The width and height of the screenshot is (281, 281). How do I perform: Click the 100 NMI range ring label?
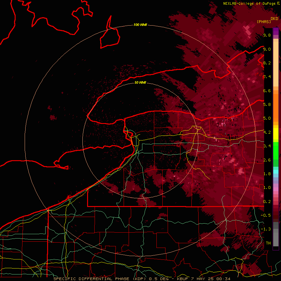pyautogui.click(x=140, y=25)
